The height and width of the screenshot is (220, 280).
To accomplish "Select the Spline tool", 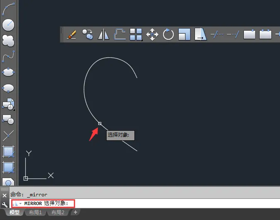I will (8, 56).
